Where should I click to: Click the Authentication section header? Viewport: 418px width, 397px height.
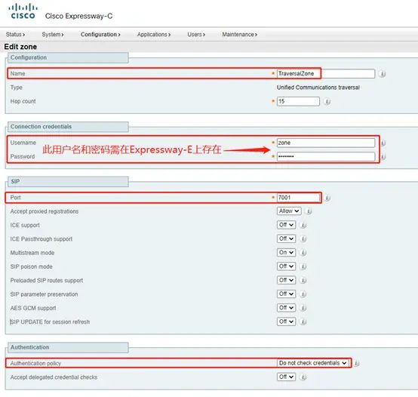tap(68, 347)
